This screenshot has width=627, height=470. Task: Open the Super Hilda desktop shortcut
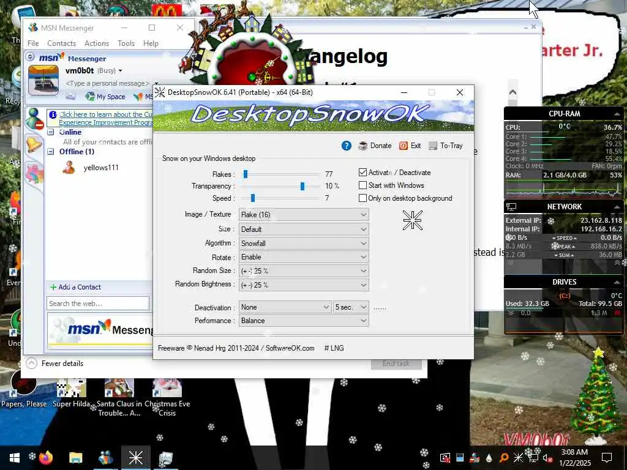[71, 392]
